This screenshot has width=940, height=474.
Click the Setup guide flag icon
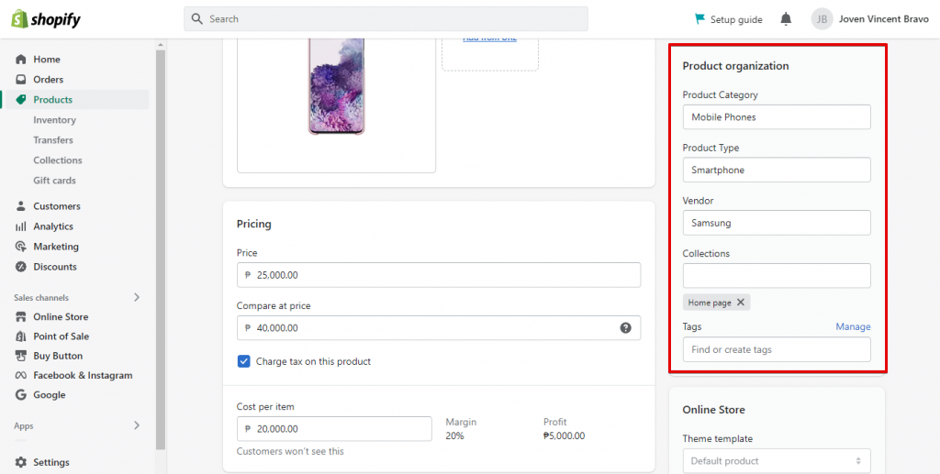click(x=700, y=19)
